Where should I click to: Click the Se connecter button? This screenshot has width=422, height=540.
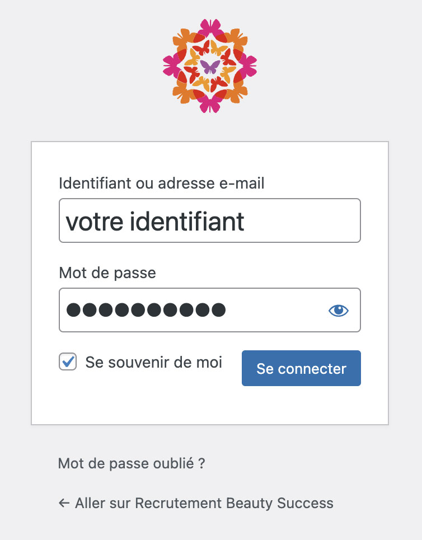click(301, 368)
